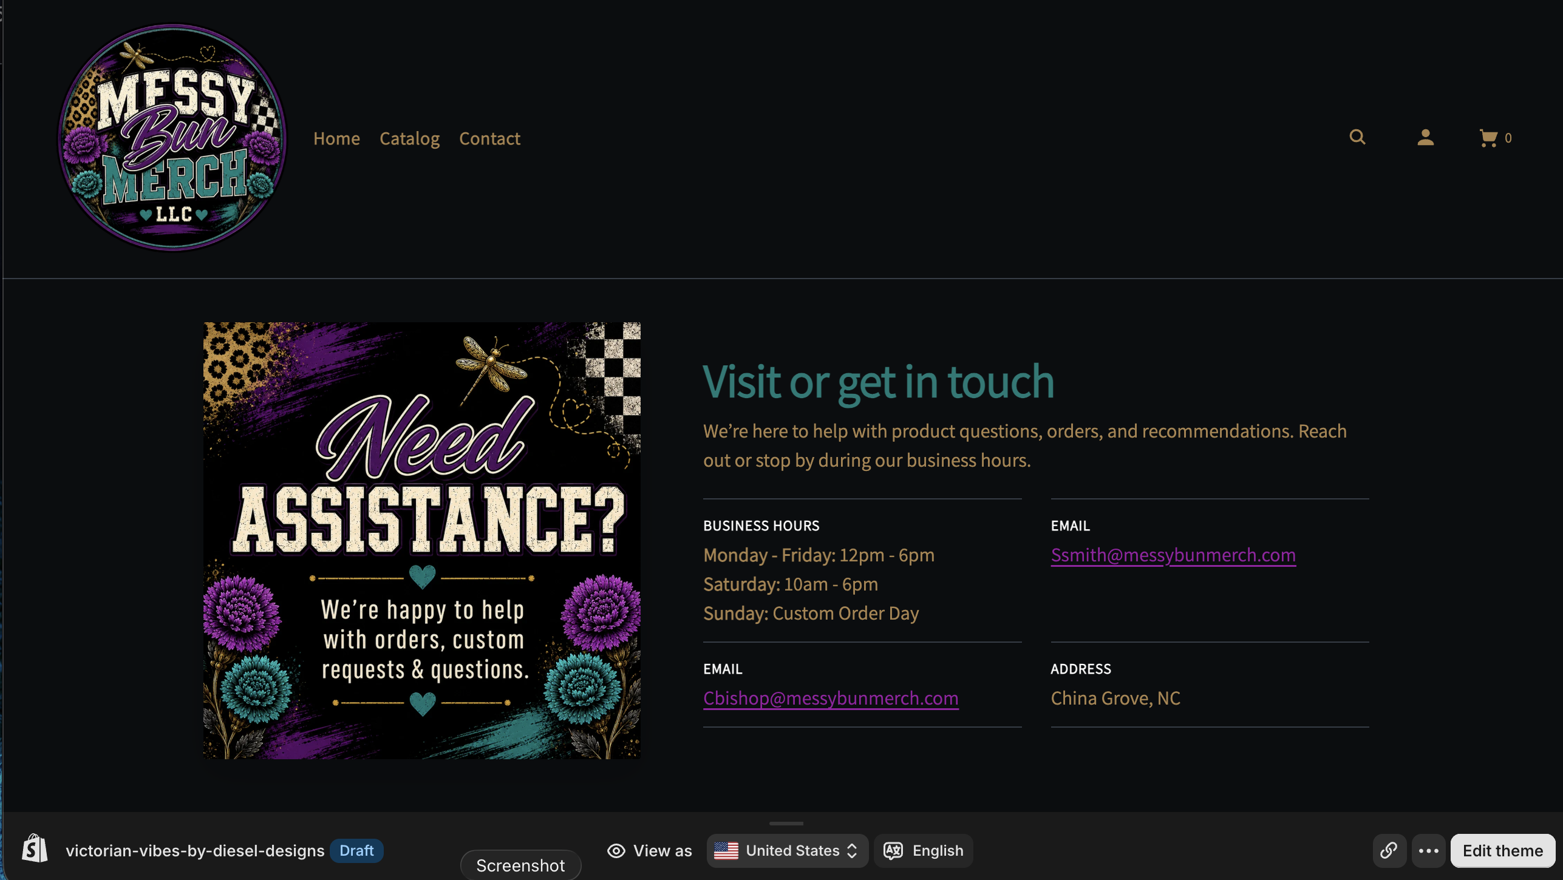Click Saturday: 10am - 6pm text
The height and width of the screenshot is (880, 1563).
click(790, 584)
